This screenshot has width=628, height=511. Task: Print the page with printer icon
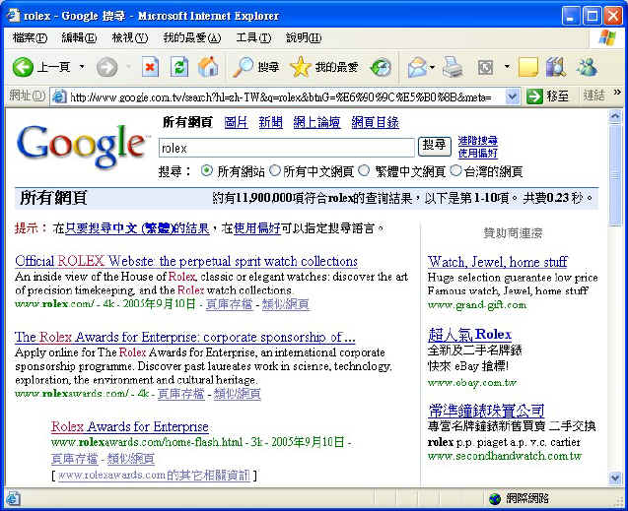coord(453,67)
